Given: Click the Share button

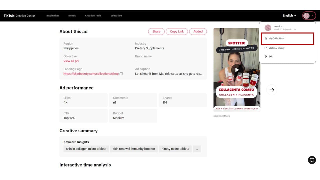Looking at the screenshot, I should 156,31.
